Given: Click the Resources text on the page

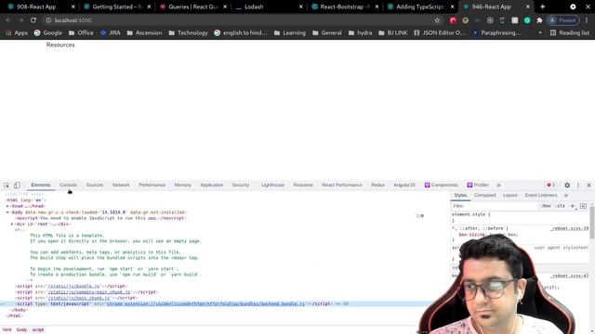Looking at the screenshot, I should [60, 45].
